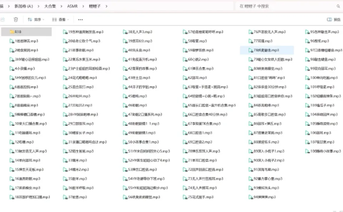Click the icon of mp3 file number 76

(251, 32)
